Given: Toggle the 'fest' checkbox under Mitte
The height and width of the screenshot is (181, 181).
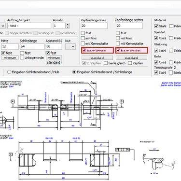Looking at the screenshot, I should coord(3,53).
